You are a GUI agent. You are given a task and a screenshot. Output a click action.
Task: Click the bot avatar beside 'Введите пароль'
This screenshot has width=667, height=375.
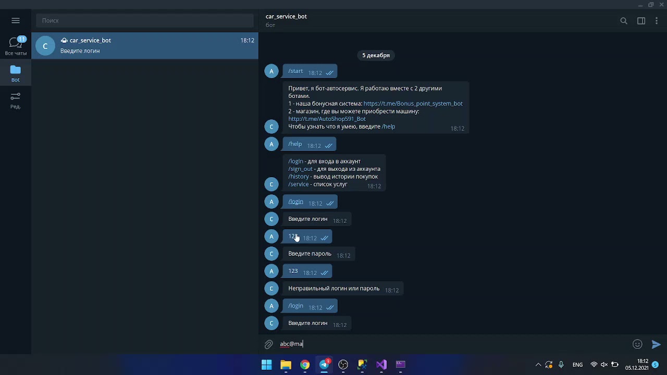(x=271, y=254)
